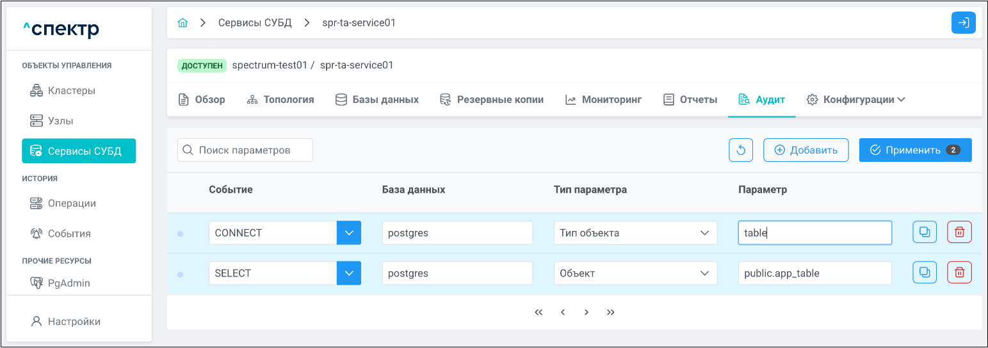The image size is (988, 348).
Task: Click the reset changes circular arrow icon
Action: point(741,150)
